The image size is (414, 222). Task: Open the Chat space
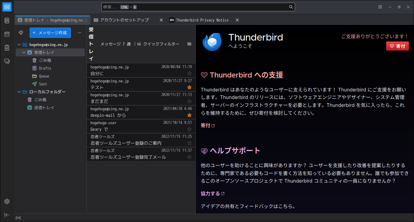coord(7,61)
